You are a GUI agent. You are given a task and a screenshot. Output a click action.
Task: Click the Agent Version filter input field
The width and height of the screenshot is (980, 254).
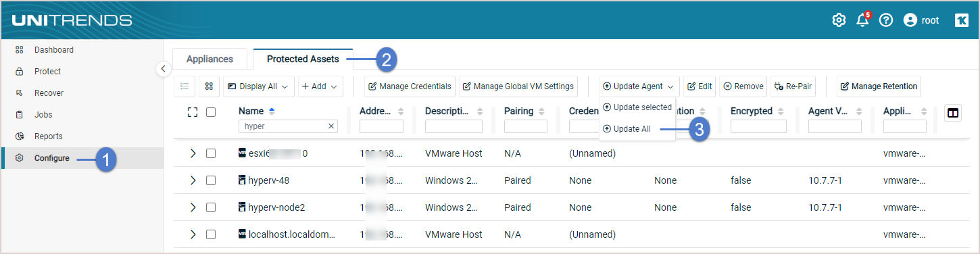tap(835, 126)
